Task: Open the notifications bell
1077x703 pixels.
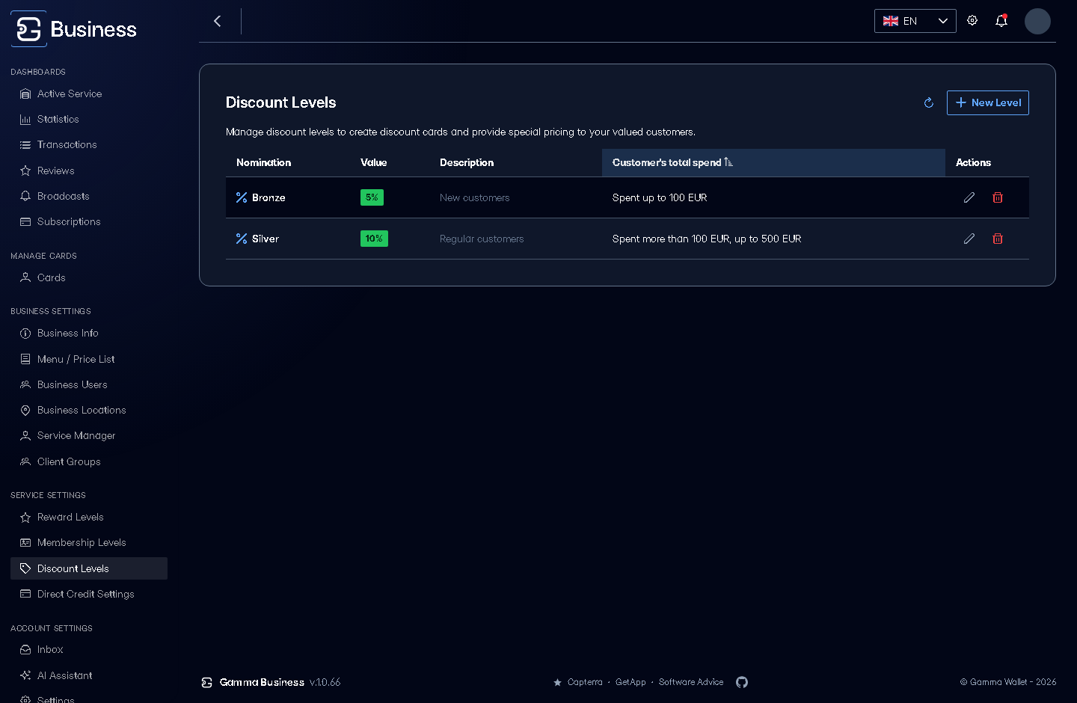Action: [1001, 21]
